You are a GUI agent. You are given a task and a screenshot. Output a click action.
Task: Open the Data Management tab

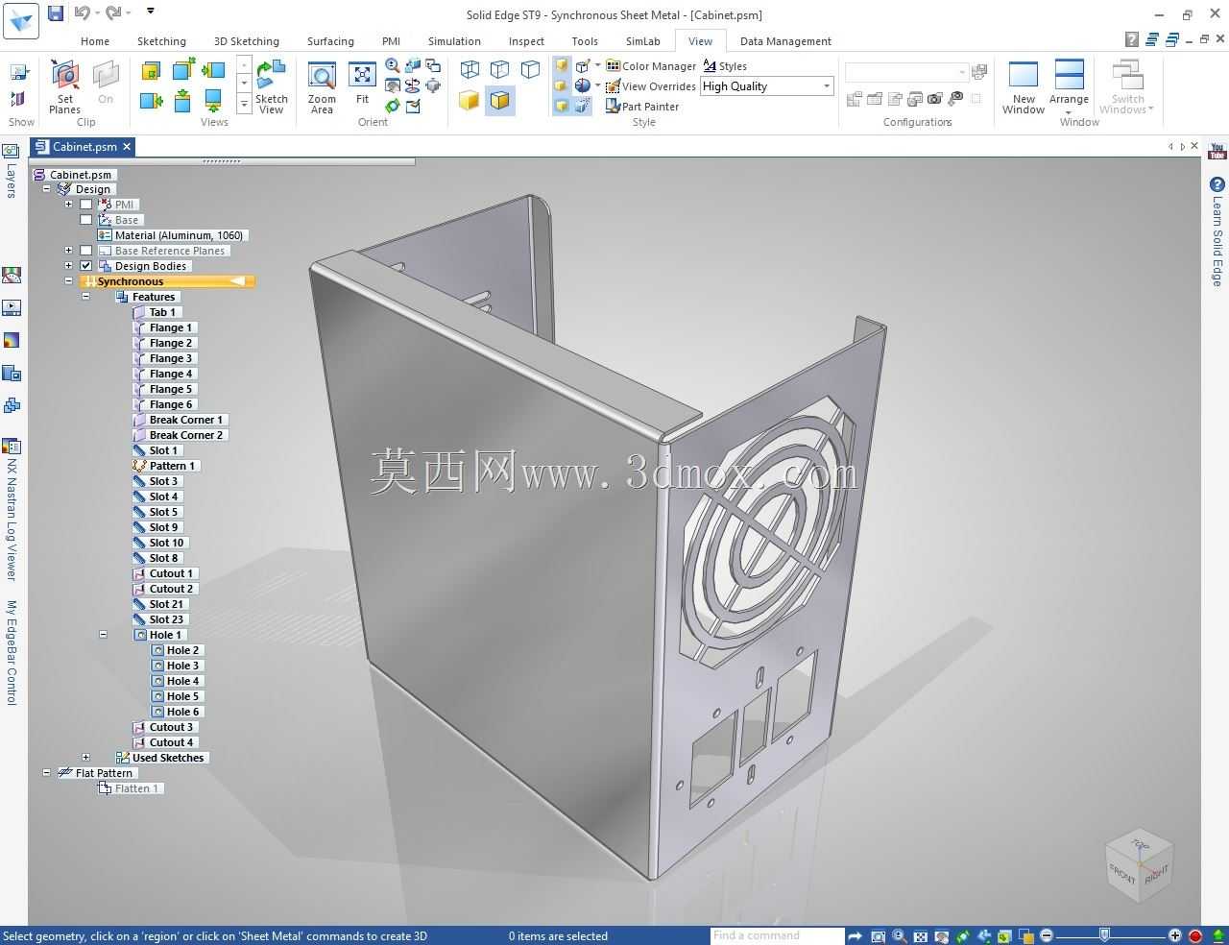(x=785, y=41)
